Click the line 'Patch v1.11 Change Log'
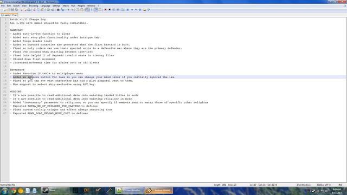The width and height of the screenshot is (347, 195). point(28,19)
